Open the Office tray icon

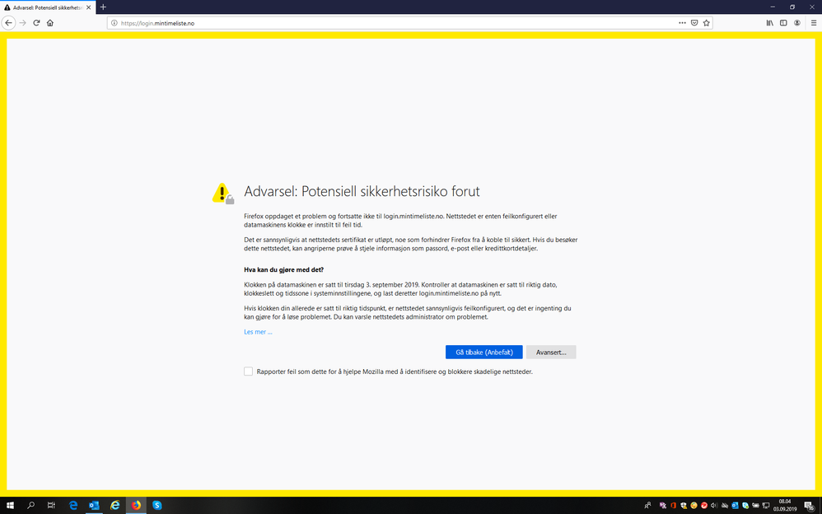[674, 505]
